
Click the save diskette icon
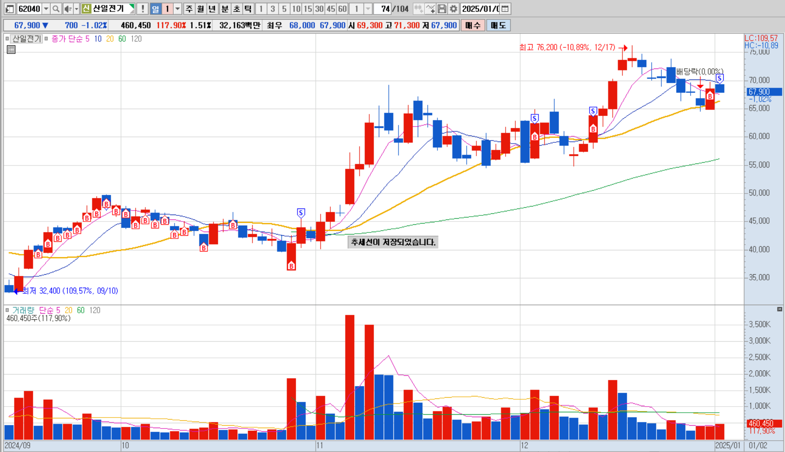click(x=442, y=9)
